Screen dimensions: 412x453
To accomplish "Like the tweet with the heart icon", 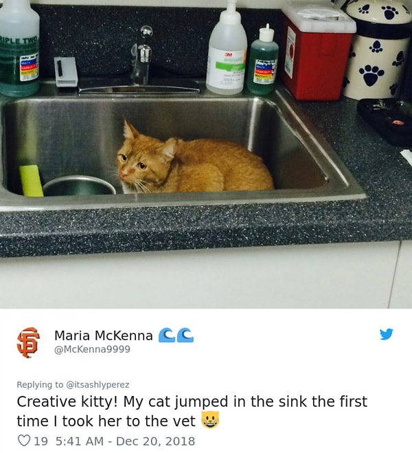I will pyautogui.click(x=24, y=441).
